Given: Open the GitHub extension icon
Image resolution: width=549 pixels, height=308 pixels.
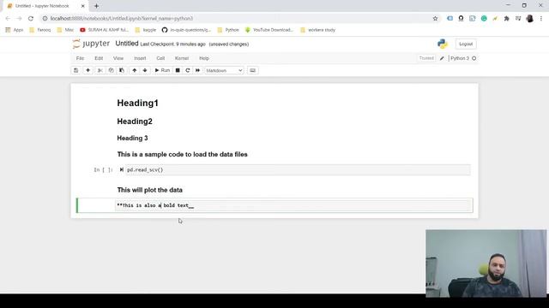Looking at the screenshot, I should click(x=461, y=19).
